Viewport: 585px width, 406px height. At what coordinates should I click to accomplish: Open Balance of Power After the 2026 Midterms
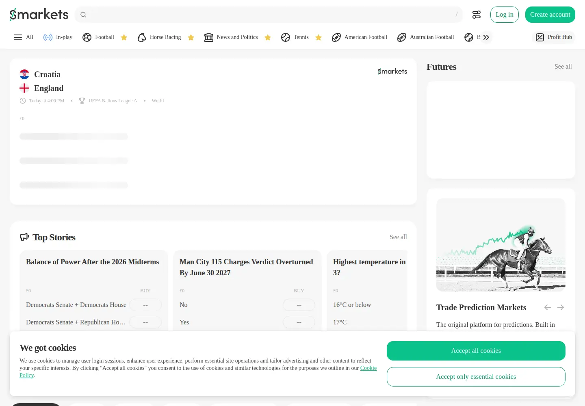click(x=93, y=262)
